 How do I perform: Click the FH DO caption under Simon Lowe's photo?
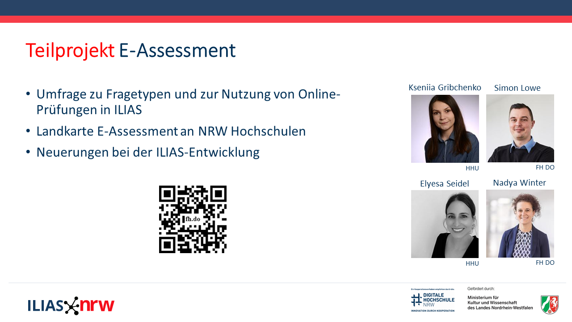[545, 167]
